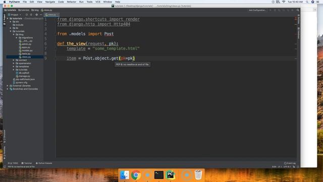Select db.sqlite3 in the project tree
This screenshot has width=323, height=182.
click(x=24, y=73)
